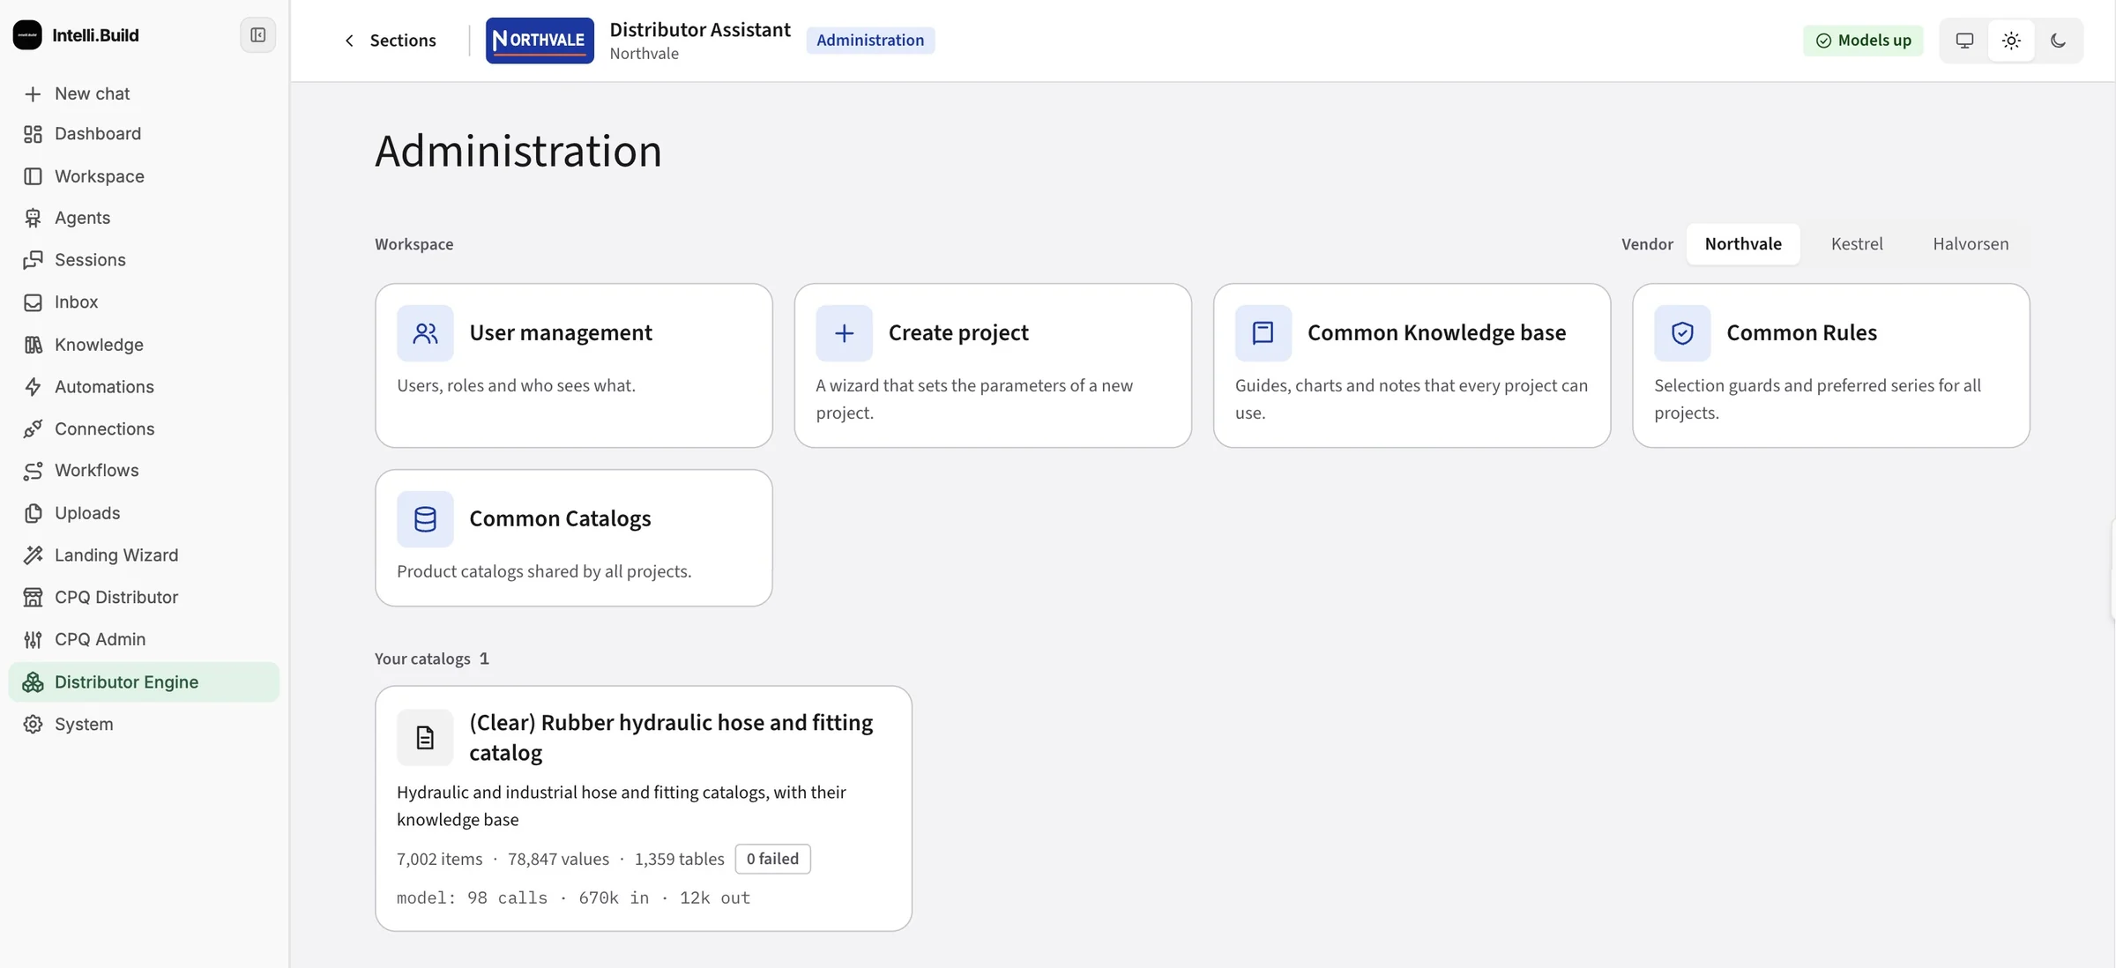2116x968 pixels.
Task: Enable dark theme moon toggle
Action: pos(2058,41)
